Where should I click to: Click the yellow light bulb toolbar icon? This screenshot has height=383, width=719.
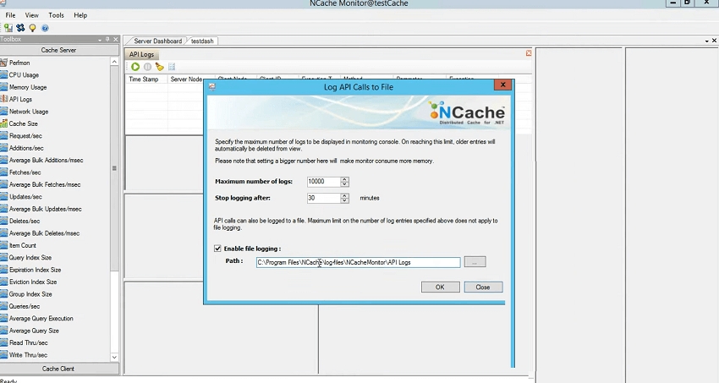pyautogui.click(x=32, y=28)
